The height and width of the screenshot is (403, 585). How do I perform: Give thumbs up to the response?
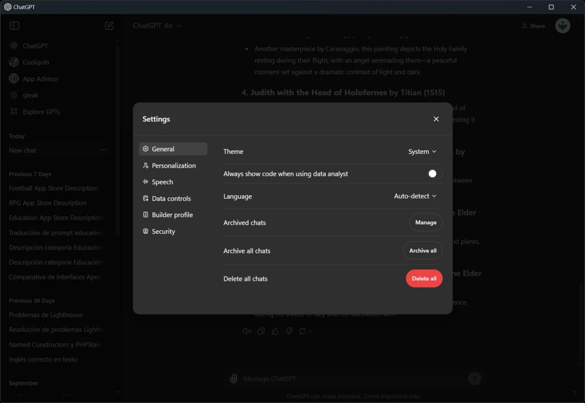point(275,331)
